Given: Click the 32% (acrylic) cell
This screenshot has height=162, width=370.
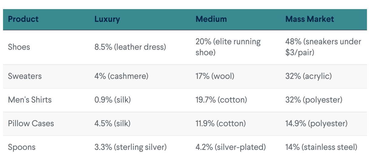Looking at the screenshot, I should tap(308, 76).
